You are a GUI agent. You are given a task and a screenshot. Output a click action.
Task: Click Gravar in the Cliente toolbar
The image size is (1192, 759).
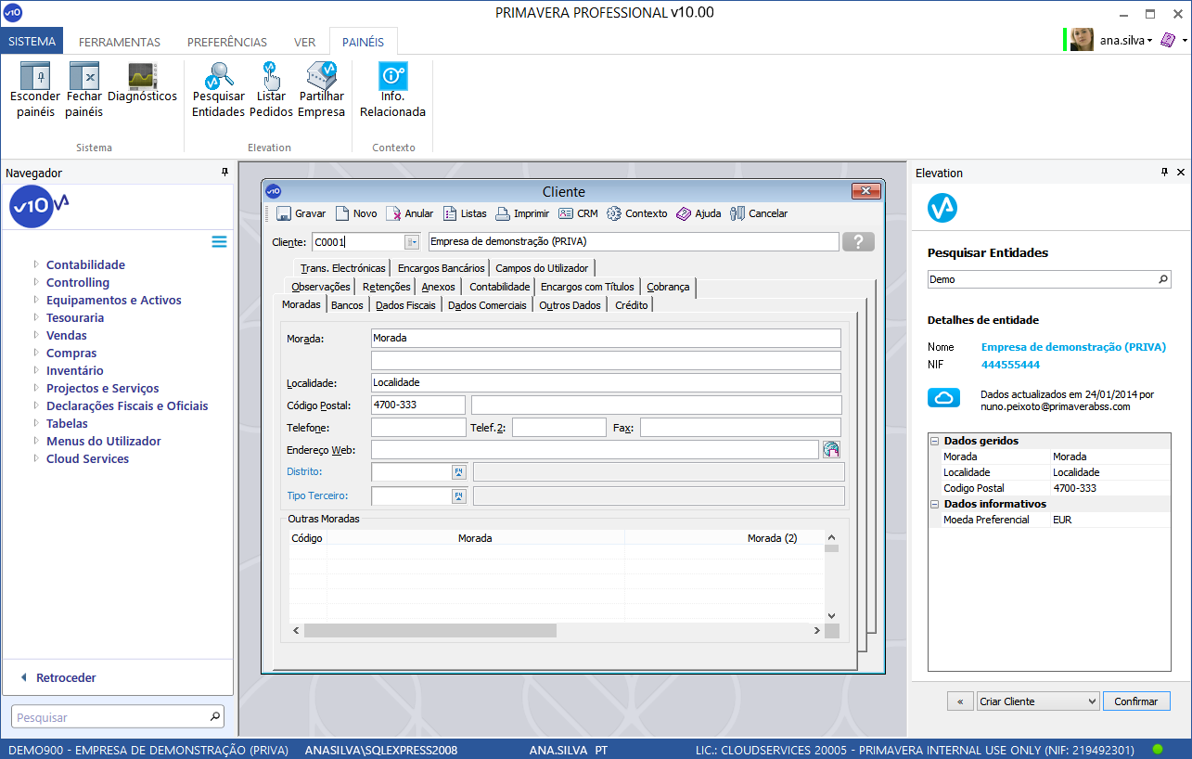pos(301,213)
